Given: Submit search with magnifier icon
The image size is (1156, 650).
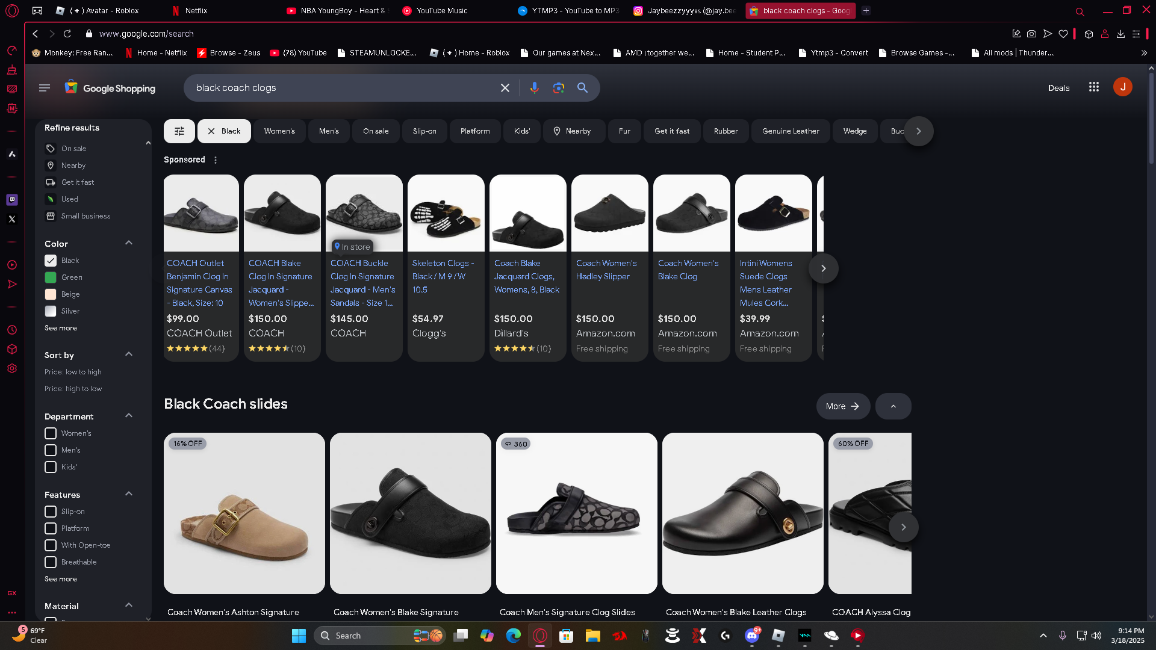Looking at the screenshot, I should tap(582, 88).
